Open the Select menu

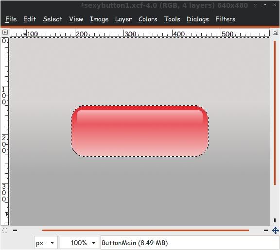tap(52, 19)
